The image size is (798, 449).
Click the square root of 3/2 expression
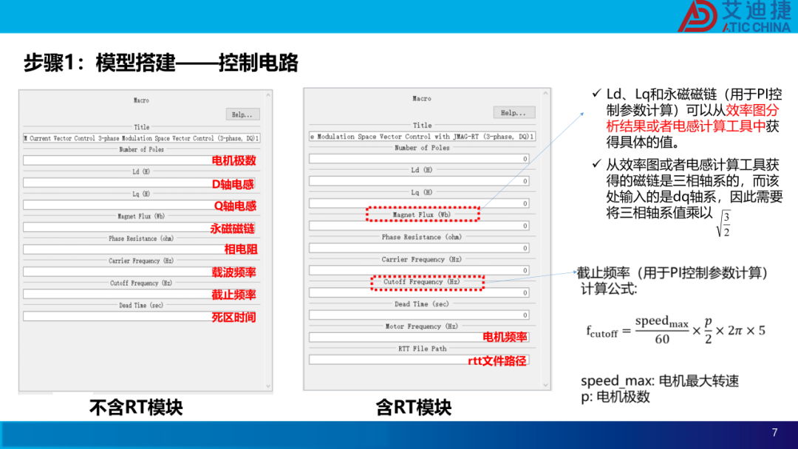click(723, 223)
